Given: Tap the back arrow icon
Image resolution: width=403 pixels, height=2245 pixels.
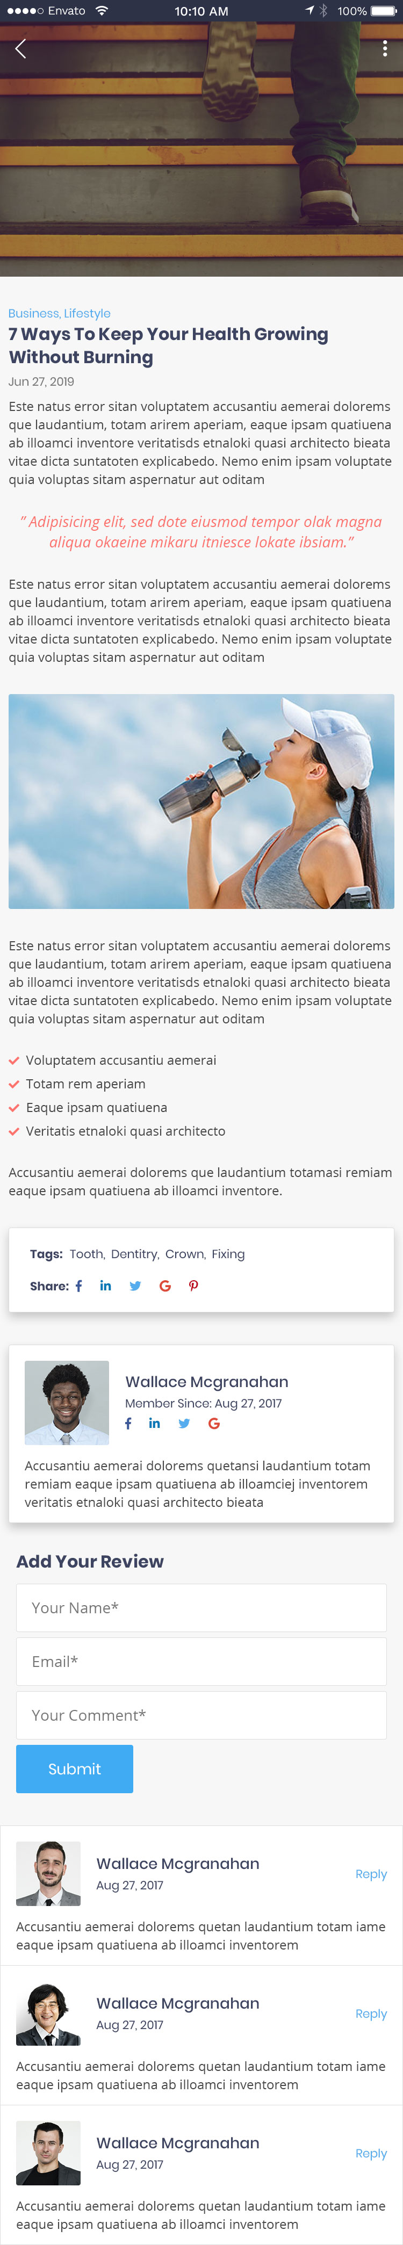Looking at the screenshot, I should click(x=21, y=49).
